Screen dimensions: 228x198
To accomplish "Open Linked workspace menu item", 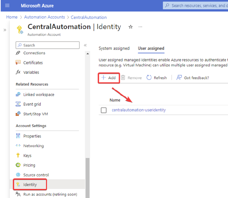I will pos(39,95).
